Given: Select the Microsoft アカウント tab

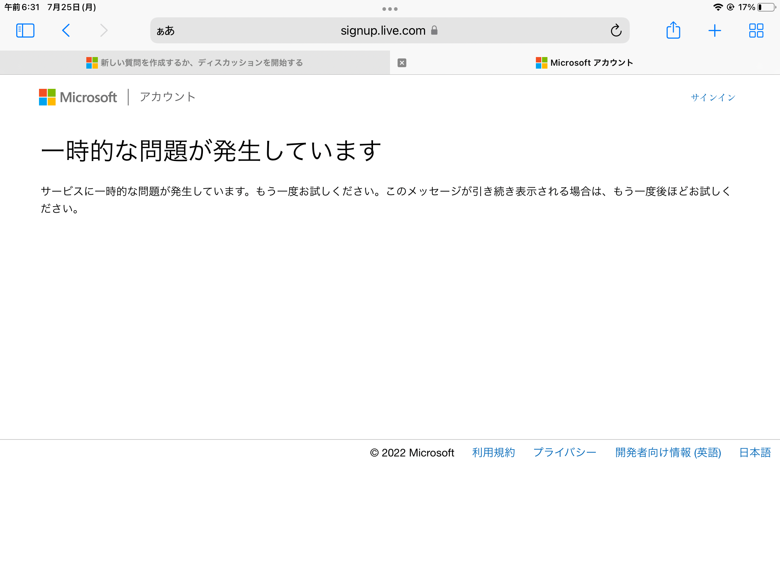Looking at the screenshot, I should click(585, 63).
